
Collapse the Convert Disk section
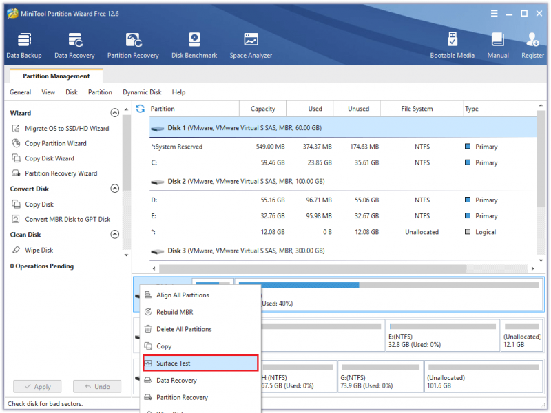click(x=114, y=189)
